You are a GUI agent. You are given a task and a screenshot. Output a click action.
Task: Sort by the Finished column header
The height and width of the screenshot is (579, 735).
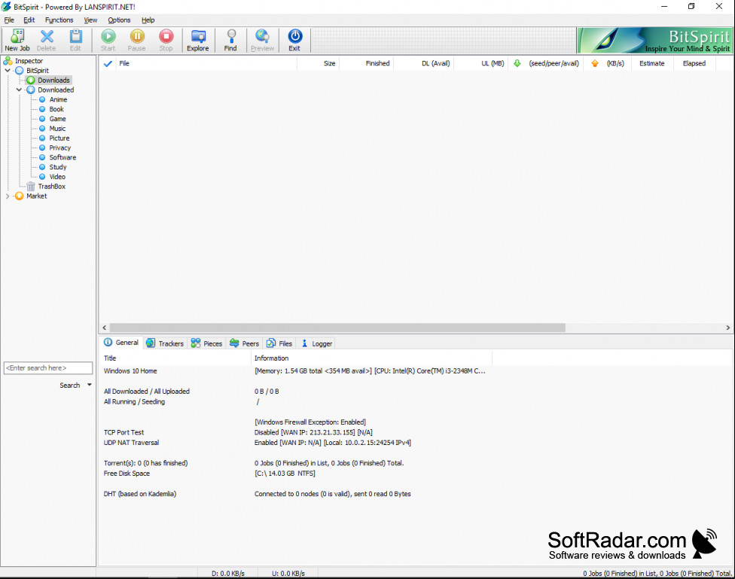[x=367, y=63]
